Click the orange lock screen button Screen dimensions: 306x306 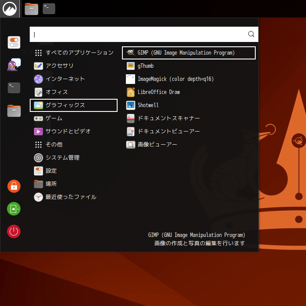[x=14, y=186]
